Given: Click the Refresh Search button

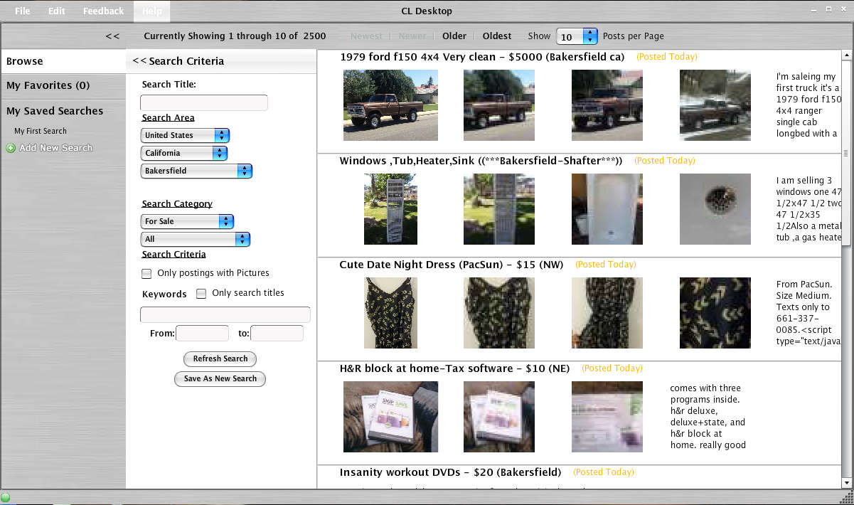Looking at the screenshot, I should (220, 359).
